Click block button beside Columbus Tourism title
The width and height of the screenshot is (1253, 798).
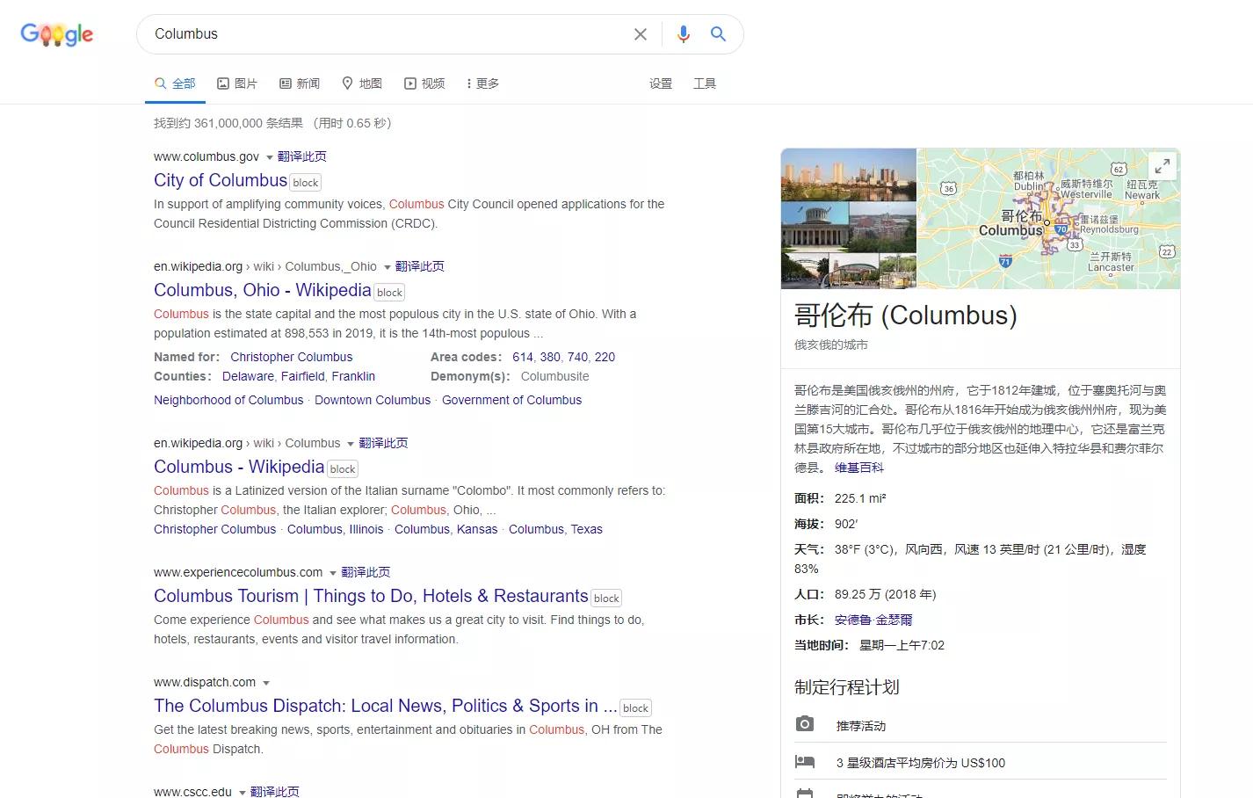[606, 598]
